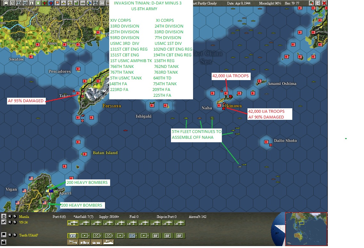The width and height of the screenshot is (364, 248).
Task: Click the Manila base name link
Action: tap(24, 217)
